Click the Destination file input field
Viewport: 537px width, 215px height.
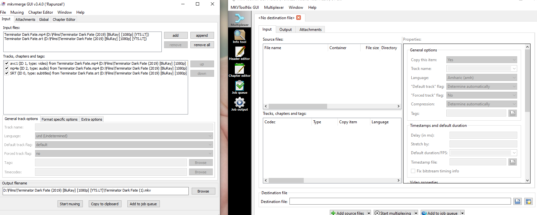(400, 202)
